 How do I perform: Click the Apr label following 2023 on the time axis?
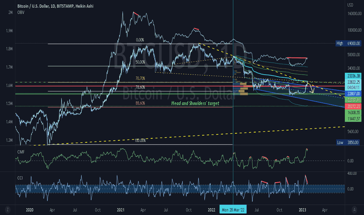[325, 210]
